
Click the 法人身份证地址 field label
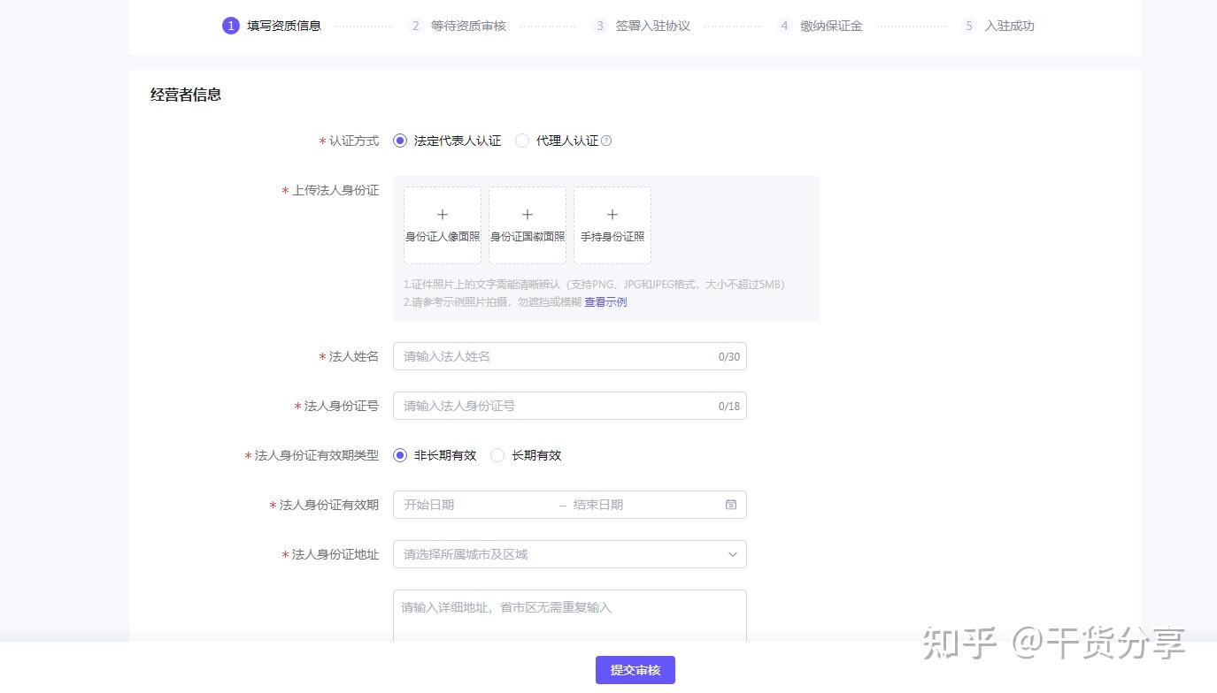click(335, 554)
